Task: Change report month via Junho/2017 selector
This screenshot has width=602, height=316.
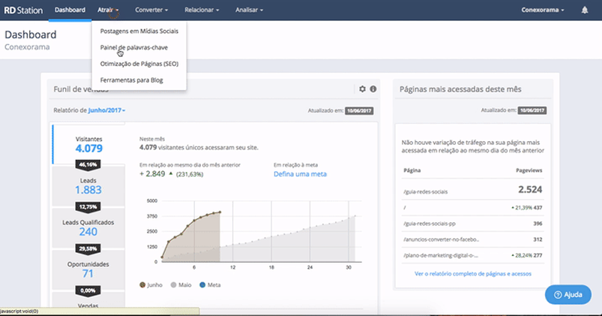Action: [x=106, y=110]
